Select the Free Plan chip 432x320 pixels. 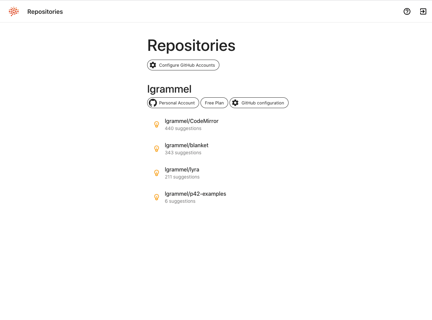click(214, 103)
